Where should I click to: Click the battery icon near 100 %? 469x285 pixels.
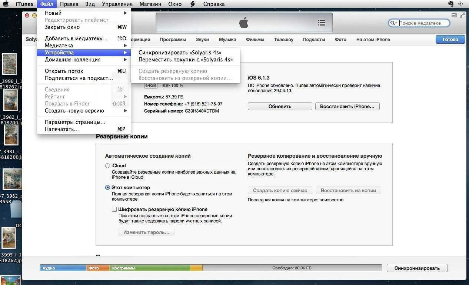165,85
